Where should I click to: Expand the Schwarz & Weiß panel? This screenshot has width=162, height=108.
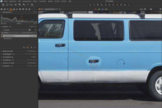pos(1,63)
